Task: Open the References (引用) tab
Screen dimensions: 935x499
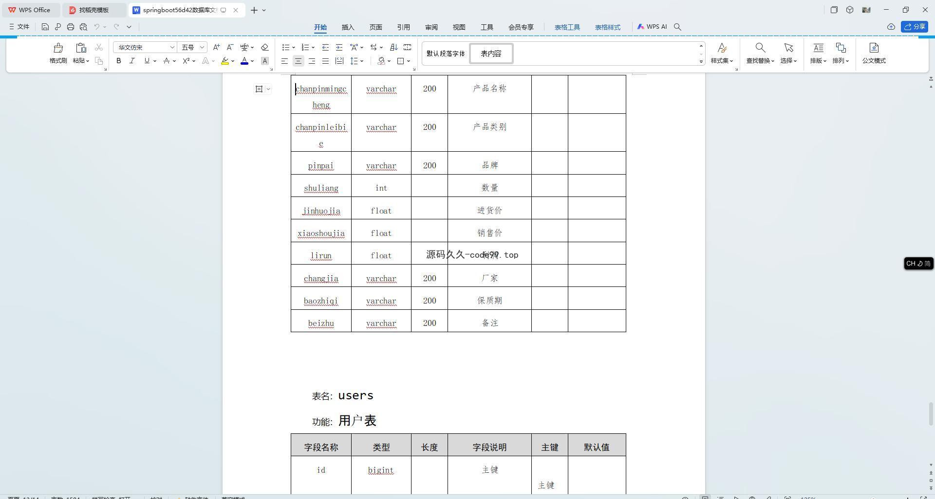Action: (403, 27)
